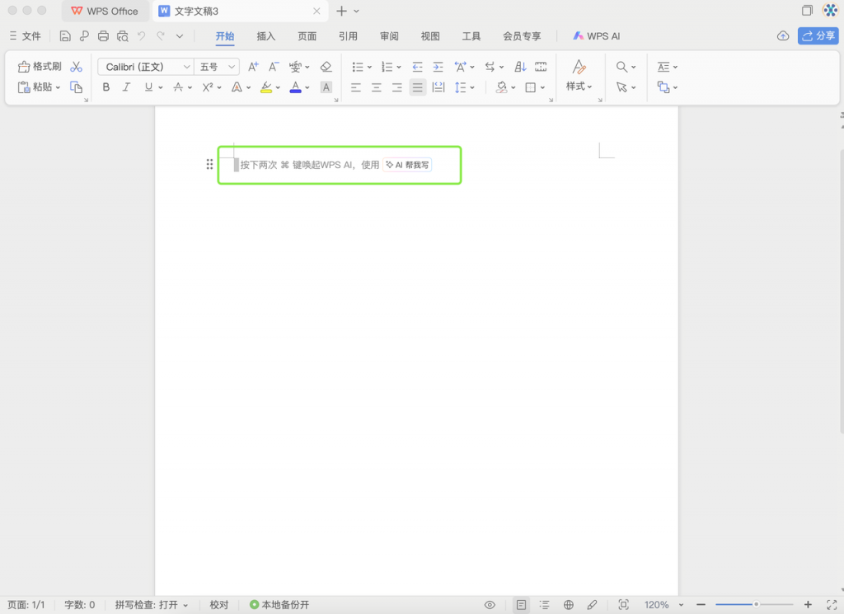Open the 文件 File menu
Image resolution: width=844 pixels, height=614 pixels.
[x=26, y=36]
